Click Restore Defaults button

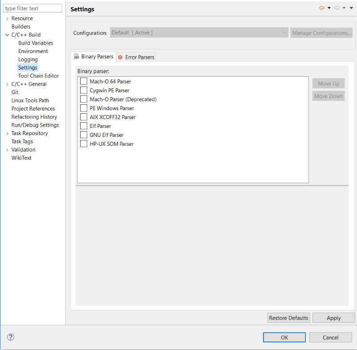(288, 318)
